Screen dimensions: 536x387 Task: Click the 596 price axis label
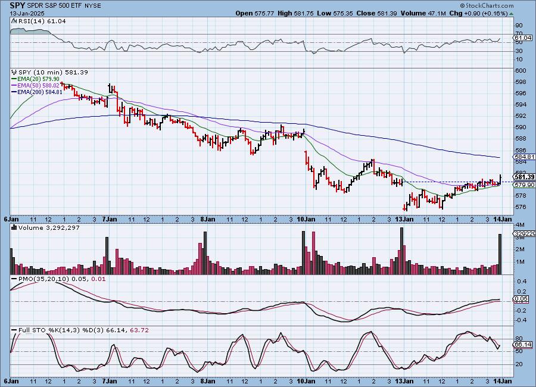(521, 93)
